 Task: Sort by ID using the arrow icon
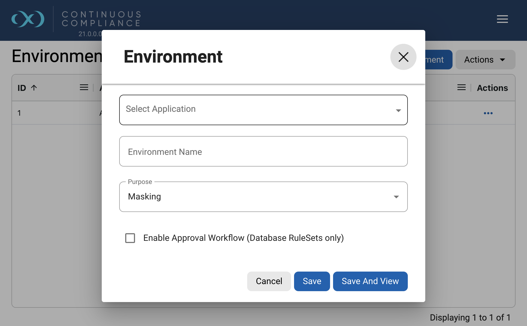[x=34, y=88]
